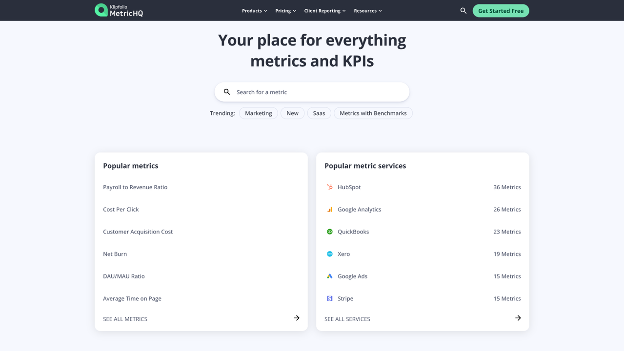Open the Payroll to Revenue Ratio metric
Image resolution: width=624 pixels, height=351 pixels.
point(135,187)
